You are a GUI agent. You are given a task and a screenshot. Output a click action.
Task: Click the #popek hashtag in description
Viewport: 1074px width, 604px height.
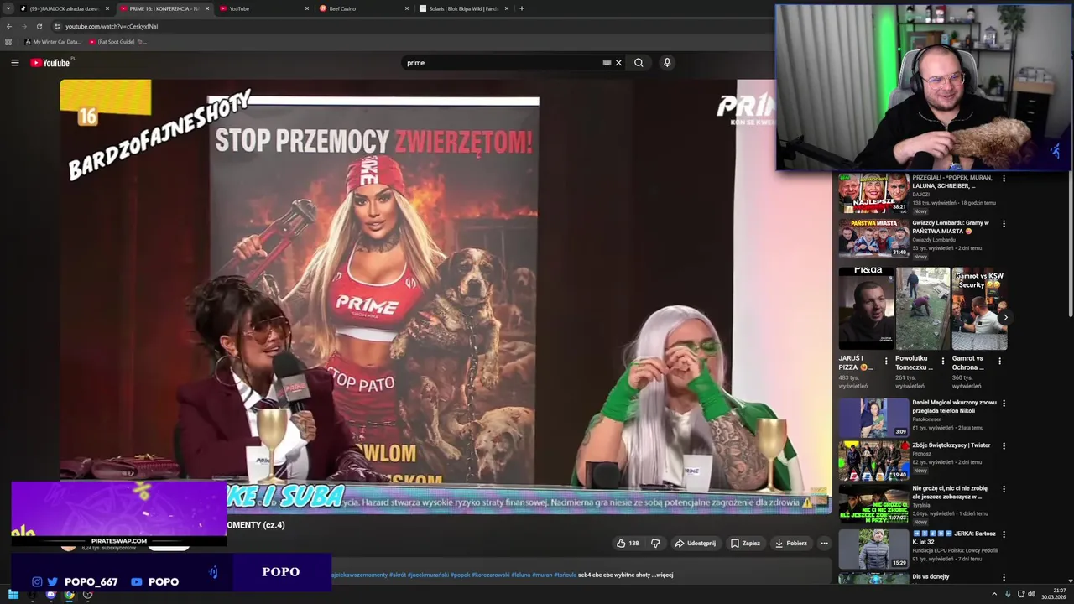tap(460, 575)
